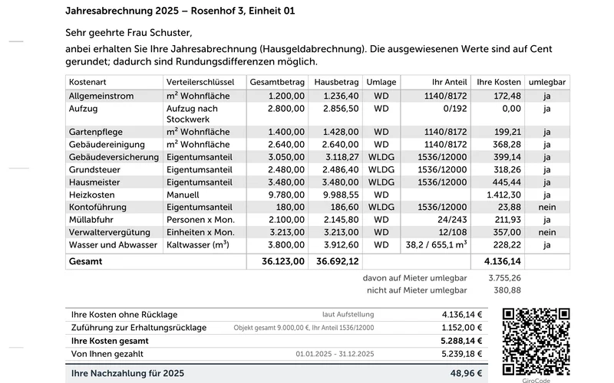Click 'Personen x Mon.' distribution key
Image resolution: width=614 pixels, height=383 pixels.
[200, 220]
